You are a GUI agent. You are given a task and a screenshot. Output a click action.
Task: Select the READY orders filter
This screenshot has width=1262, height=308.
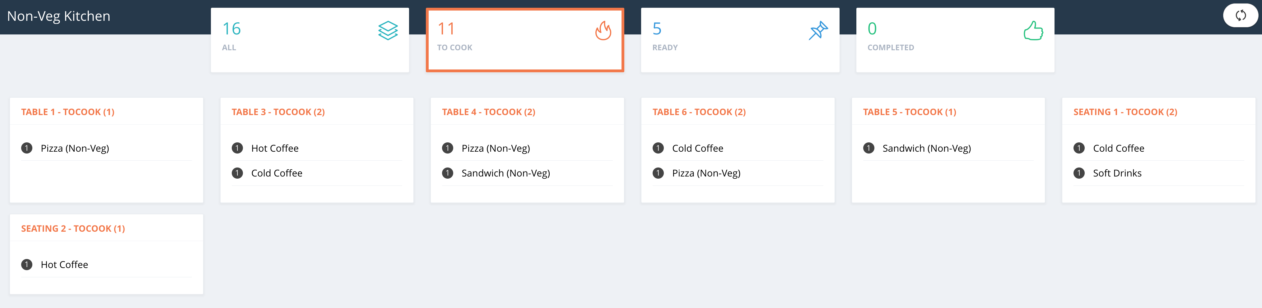[x=740, y=40]
